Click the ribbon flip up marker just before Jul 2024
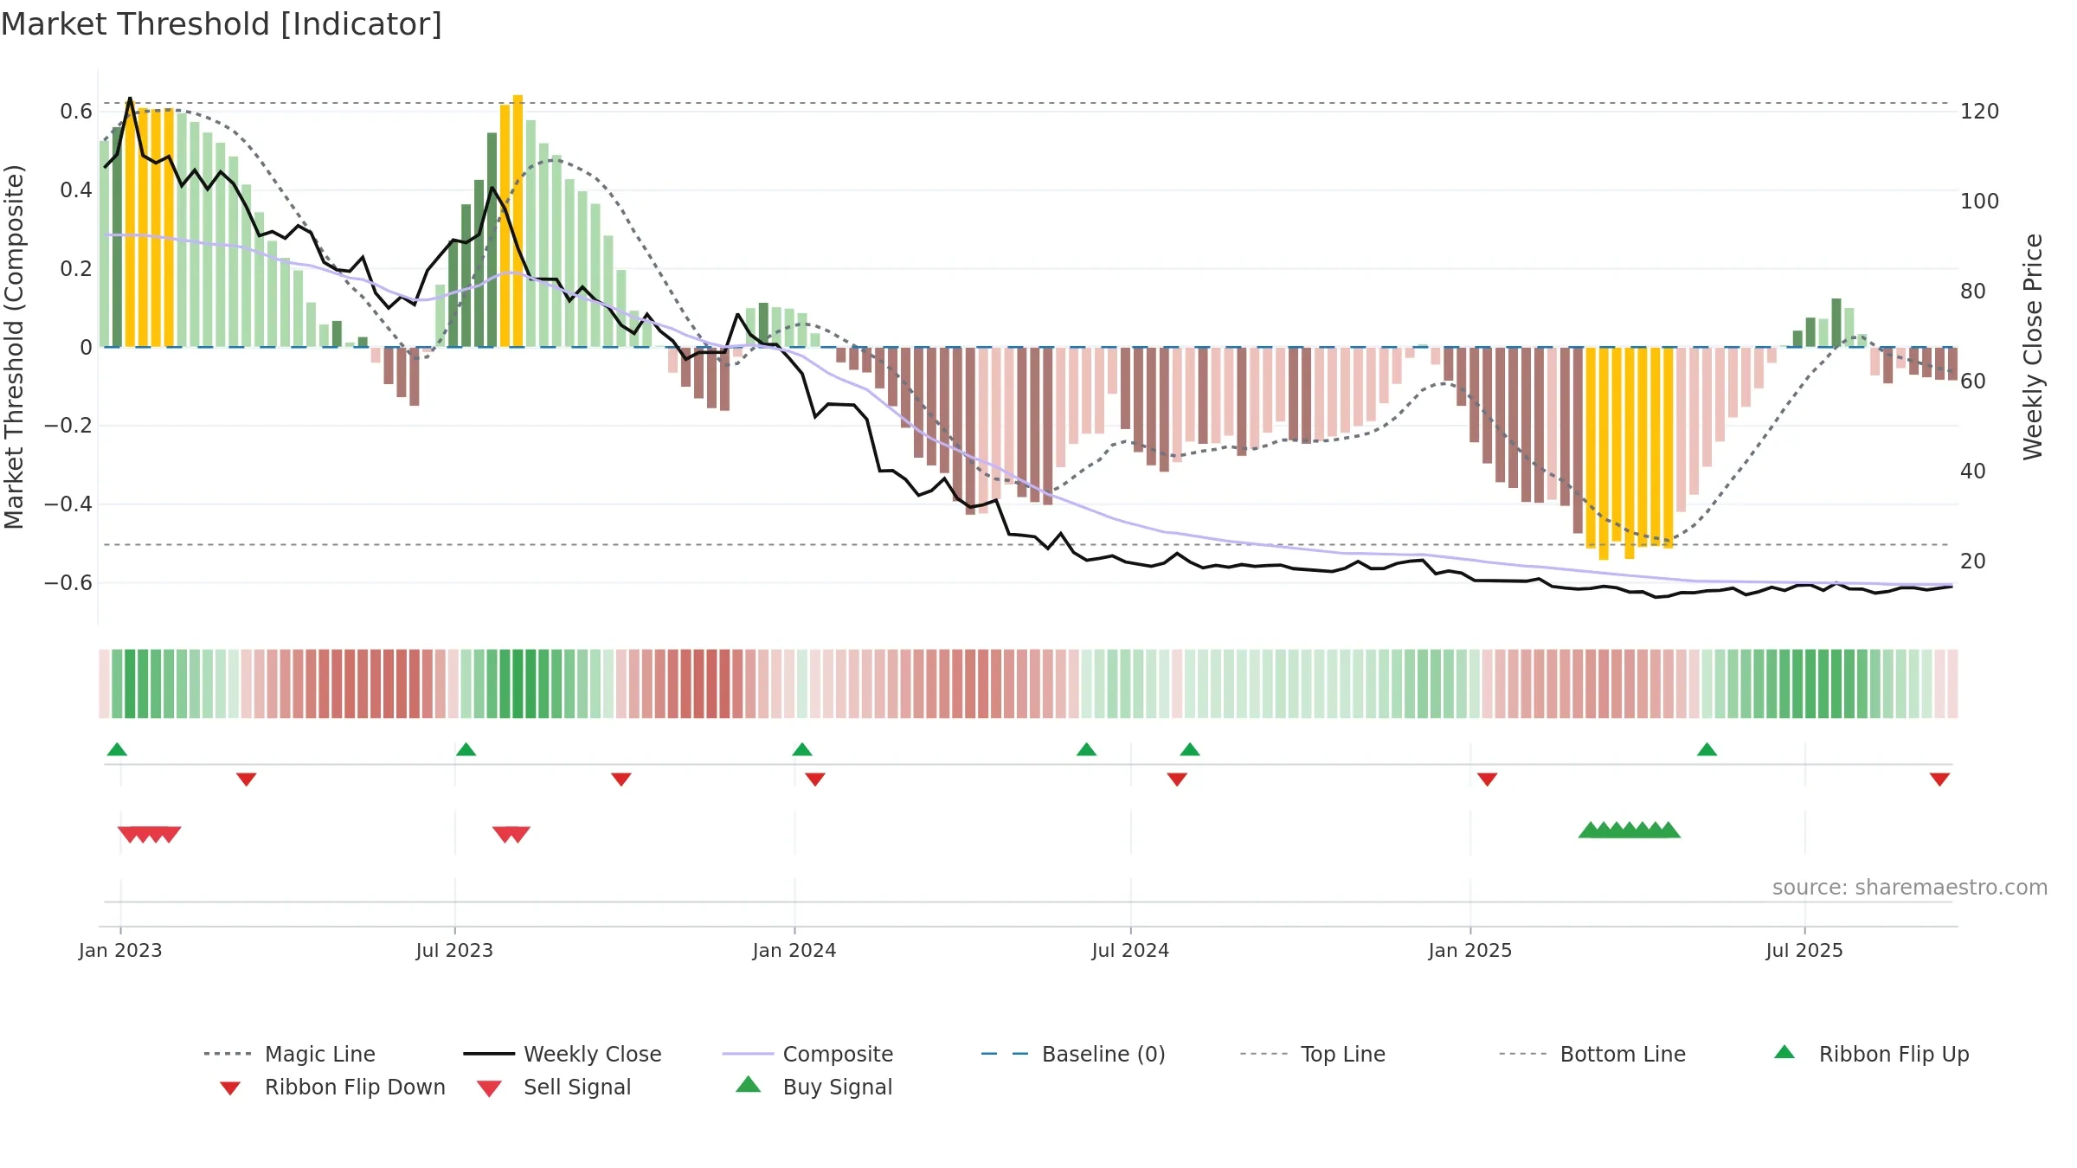 coord(1087,749)
